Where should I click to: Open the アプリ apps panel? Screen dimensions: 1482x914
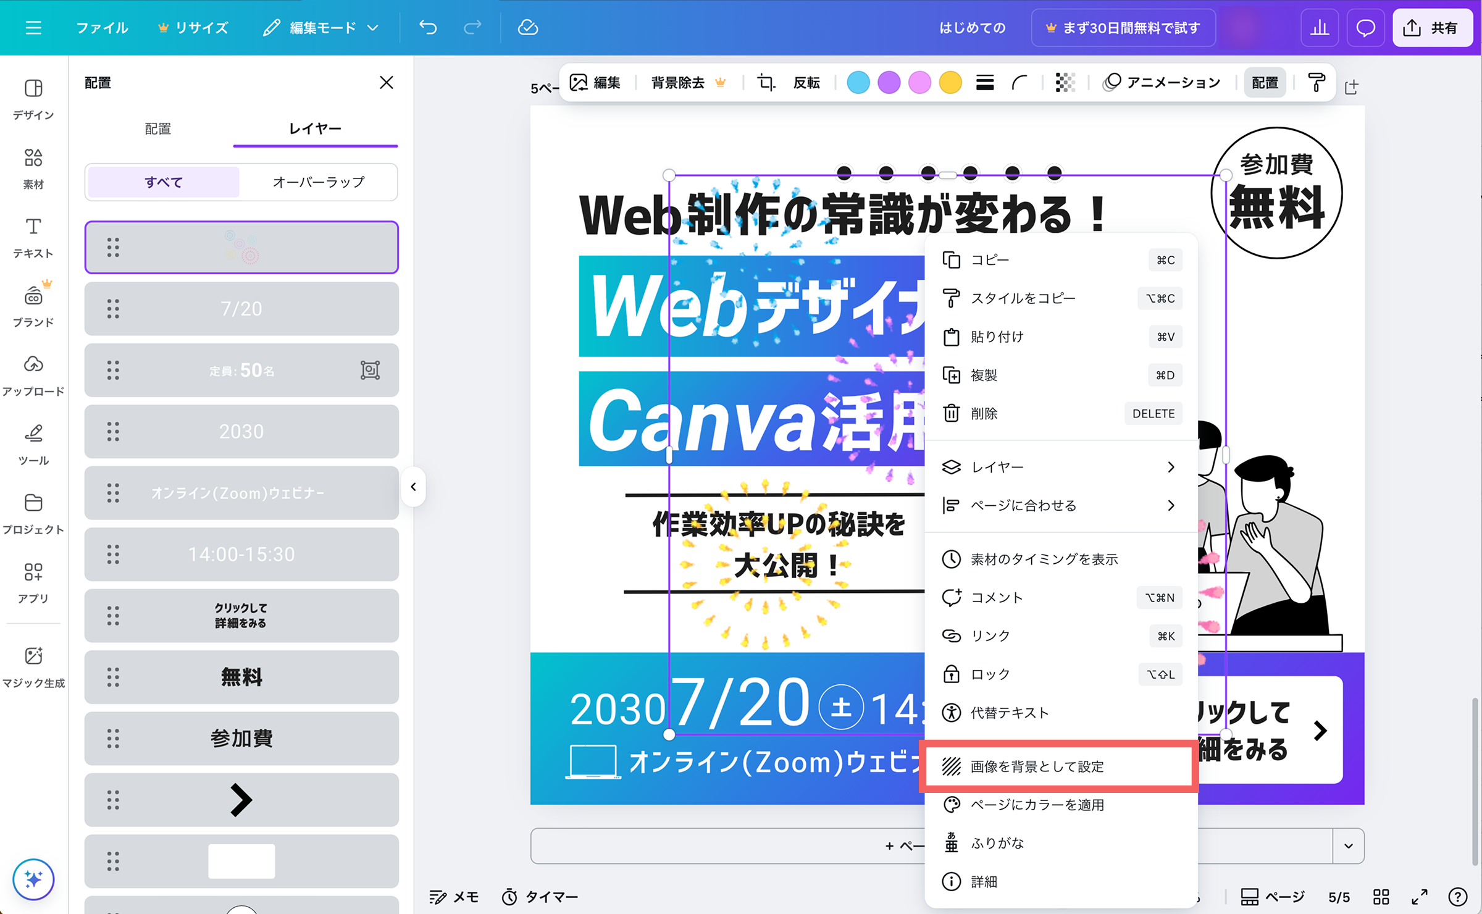33,584
